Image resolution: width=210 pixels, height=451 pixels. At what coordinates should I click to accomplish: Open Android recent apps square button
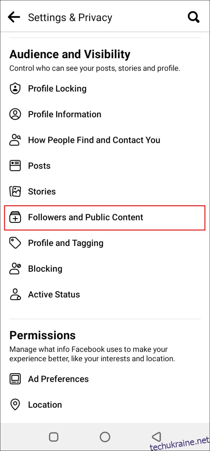coord(54,437)
